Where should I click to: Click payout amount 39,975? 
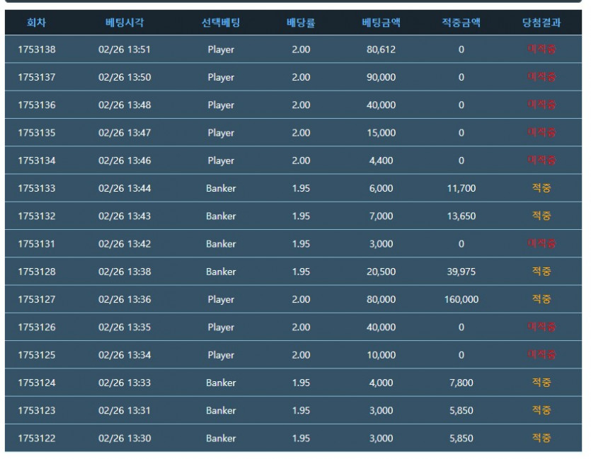point(461,272)
